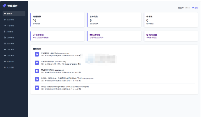Open the 总分类数 statistics card
The height and width of the screenshot is (118, 204).
click(114, 19)
